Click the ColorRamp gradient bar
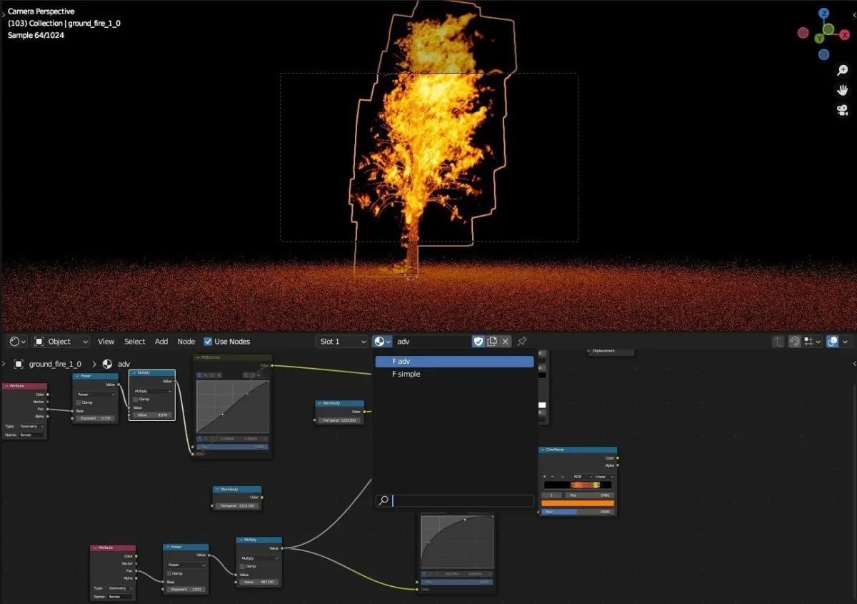857x604 pixels. (578, 485)
